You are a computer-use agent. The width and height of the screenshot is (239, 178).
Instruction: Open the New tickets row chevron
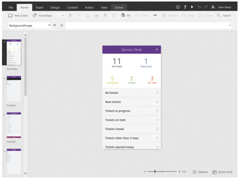(157, 102)
